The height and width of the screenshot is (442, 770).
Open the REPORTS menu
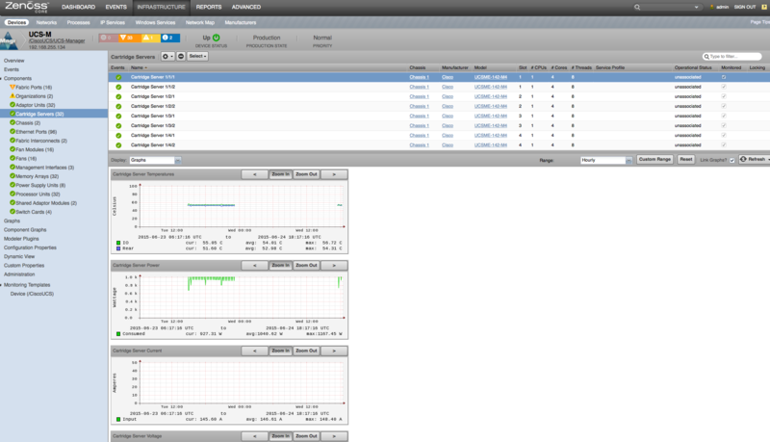point(209,7)
